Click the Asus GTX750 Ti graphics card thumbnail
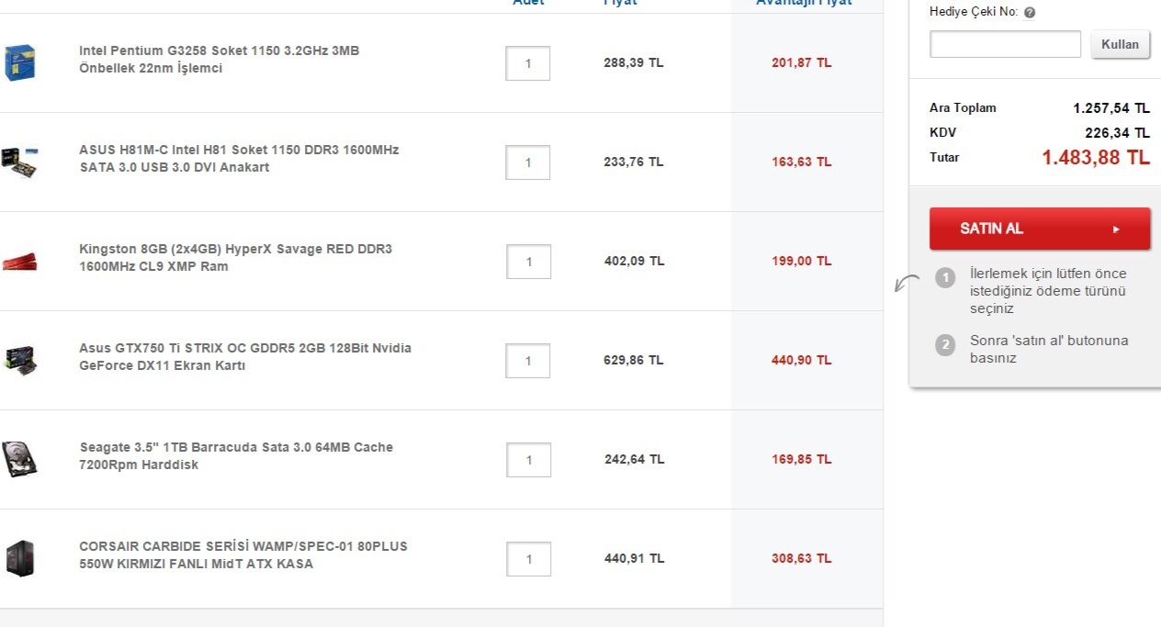This screenshot has height=627, width=1161. pyautogui.click(x=19, y=359)
